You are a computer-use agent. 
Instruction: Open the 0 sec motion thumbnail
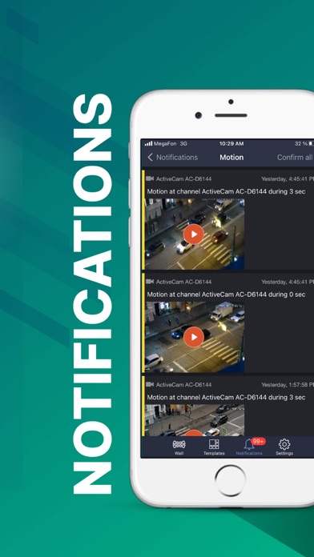click(x=195, y=337)
